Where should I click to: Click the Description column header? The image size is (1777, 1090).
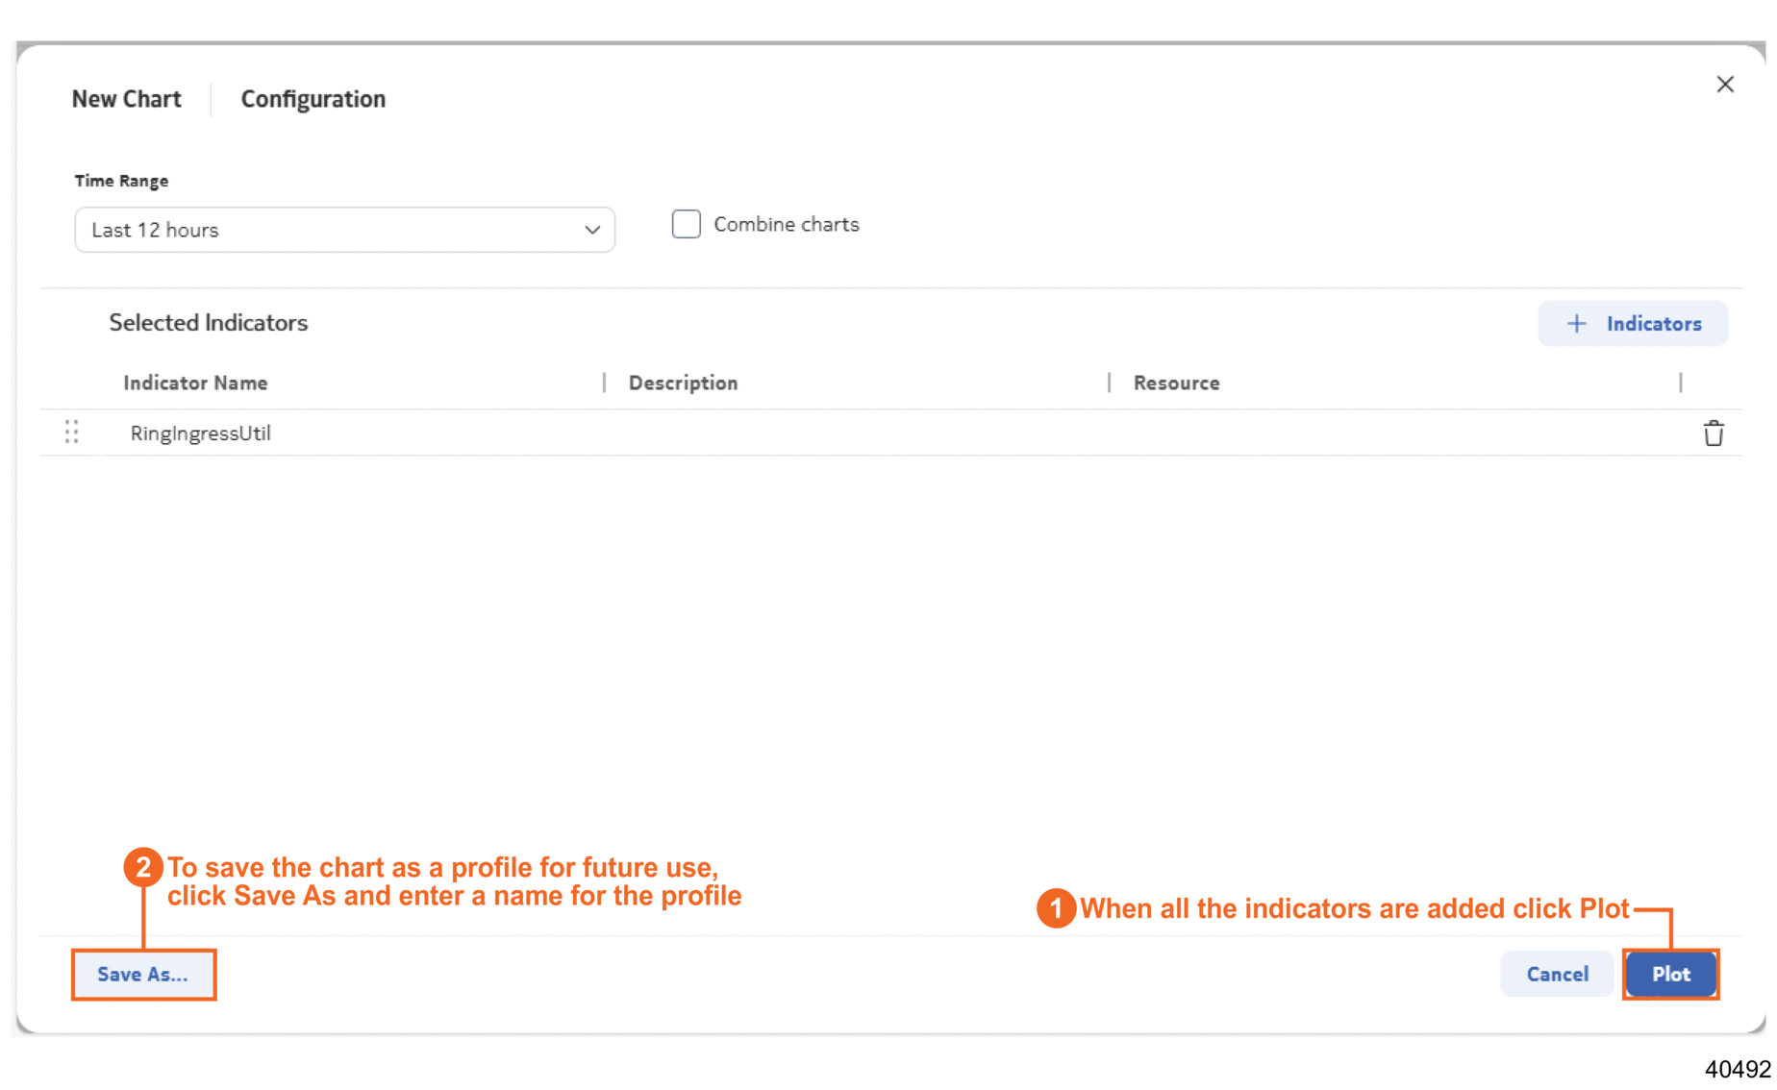[x=683, y=383]
